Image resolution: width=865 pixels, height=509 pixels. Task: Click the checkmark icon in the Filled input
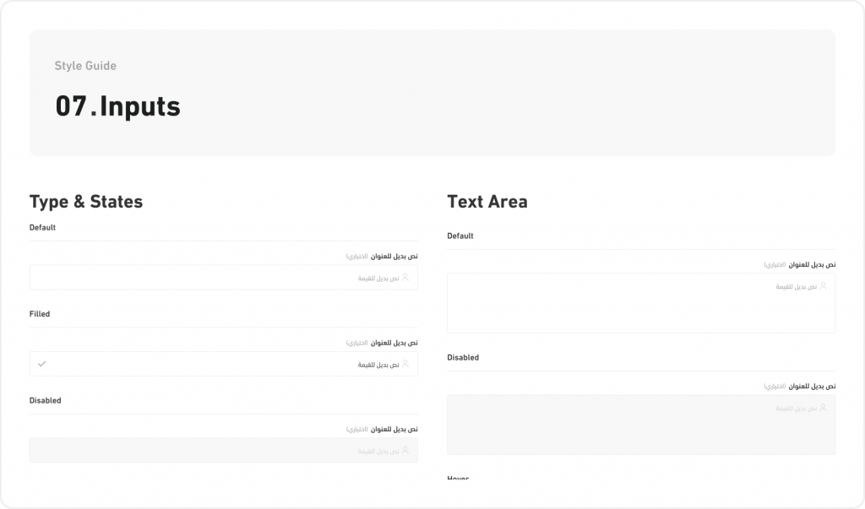click(x=41, y=364)
